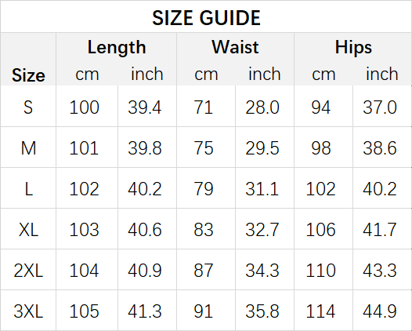The height and width of the screenshot is (331, 412).
Task: Select the S size row label
Action: 28,107
